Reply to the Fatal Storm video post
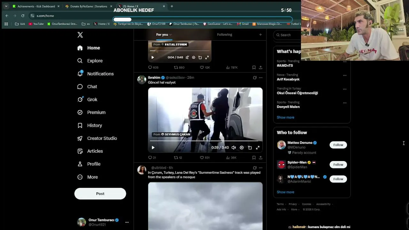 tap(153, 67)
